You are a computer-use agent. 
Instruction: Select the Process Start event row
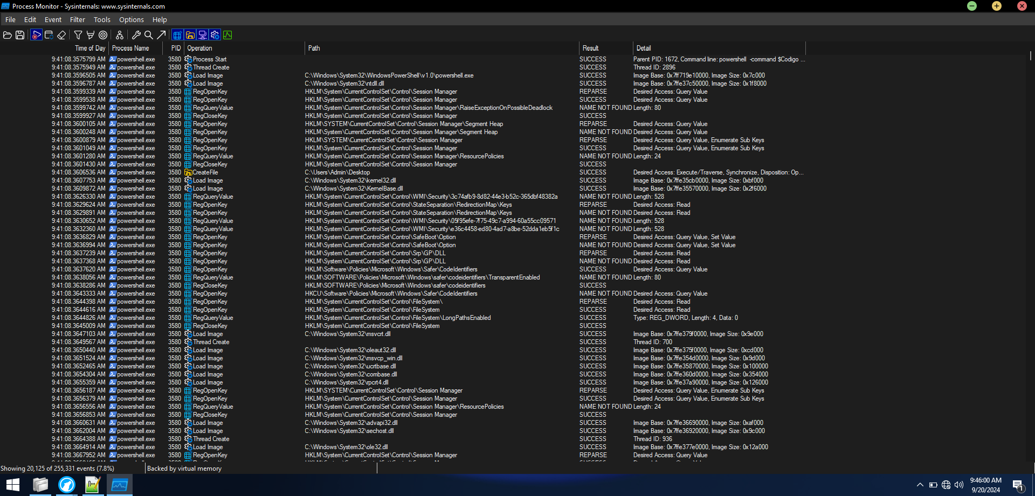[x=403, y=59]
